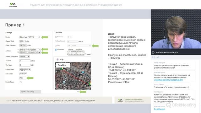Viewport: 201px width, 113px height.
Task: Click the blue place pin on the map's left side
Action: [64, 82]
